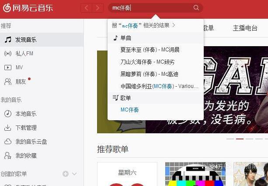This screenshot has height=186, width=268.
Task: Click the NetEase Cloud Music logo icon
Action: coord(7,8)
